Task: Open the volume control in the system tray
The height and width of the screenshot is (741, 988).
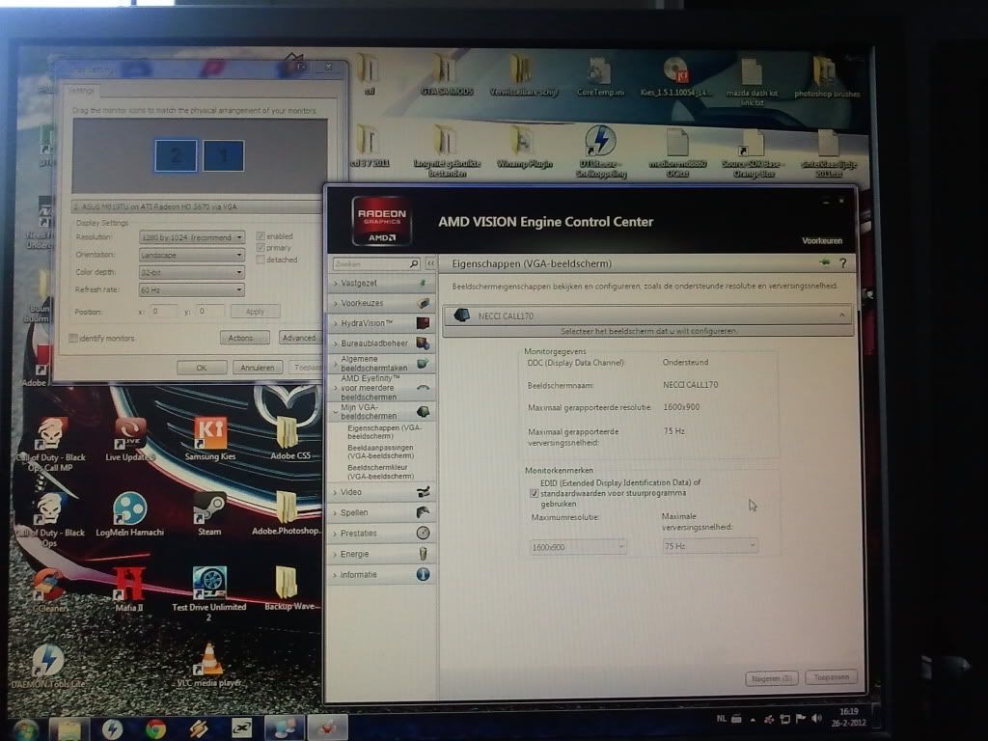Action: coord(817,718)
